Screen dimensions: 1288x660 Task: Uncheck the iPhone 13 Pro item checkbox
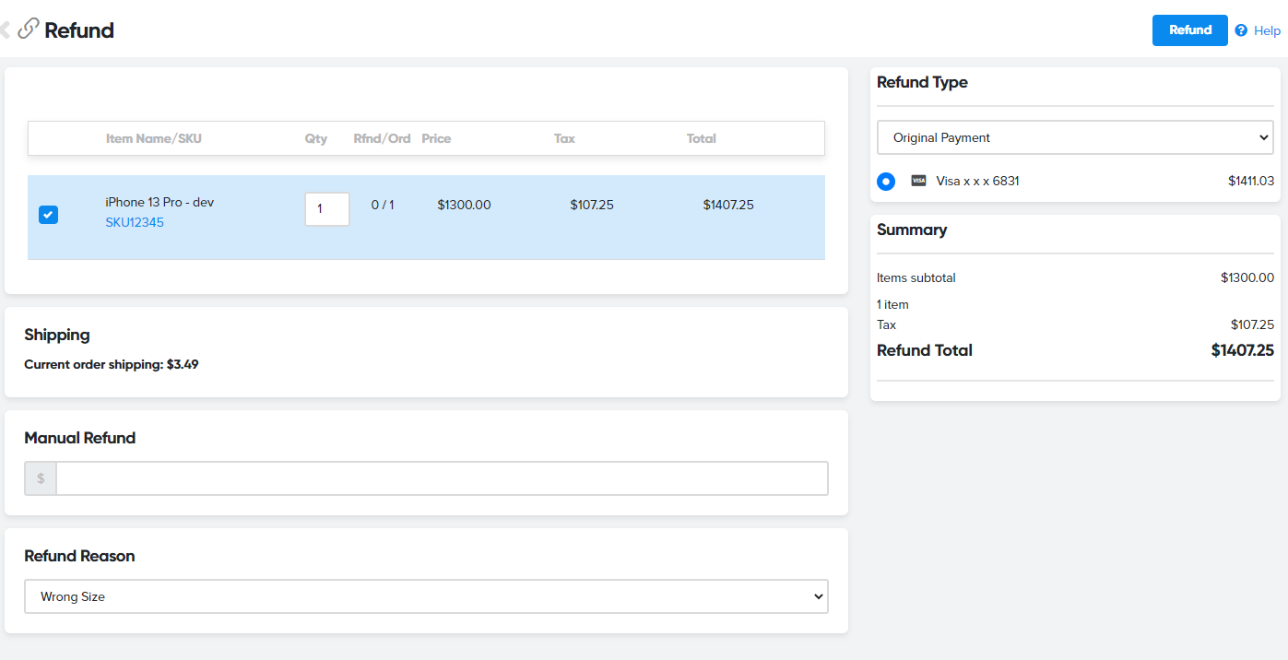pyautogui.click(x=48, y=215)
